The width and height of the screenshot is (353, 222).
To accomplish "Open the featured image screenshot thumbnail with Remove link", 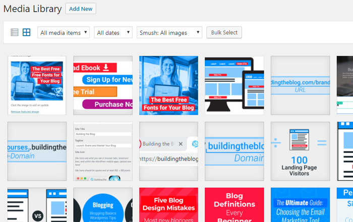I will click(x=37, y=86).
